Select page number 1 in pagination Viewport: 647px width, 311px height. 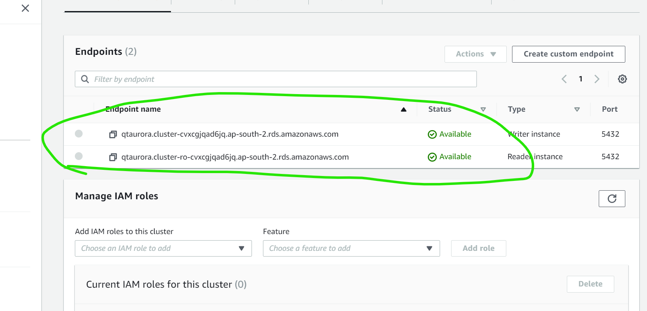[580, 79]
